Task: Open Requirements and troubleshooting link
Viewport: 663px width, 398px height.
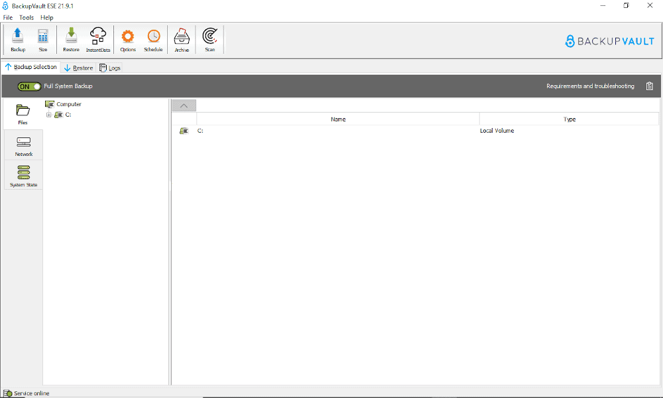Action: (x=590, y=86)
